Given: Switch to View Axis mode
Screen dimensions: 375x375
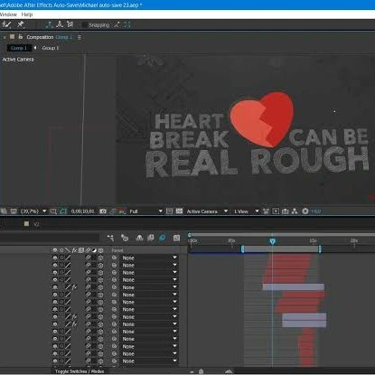Looking at the screenshot, I should 70,24.
